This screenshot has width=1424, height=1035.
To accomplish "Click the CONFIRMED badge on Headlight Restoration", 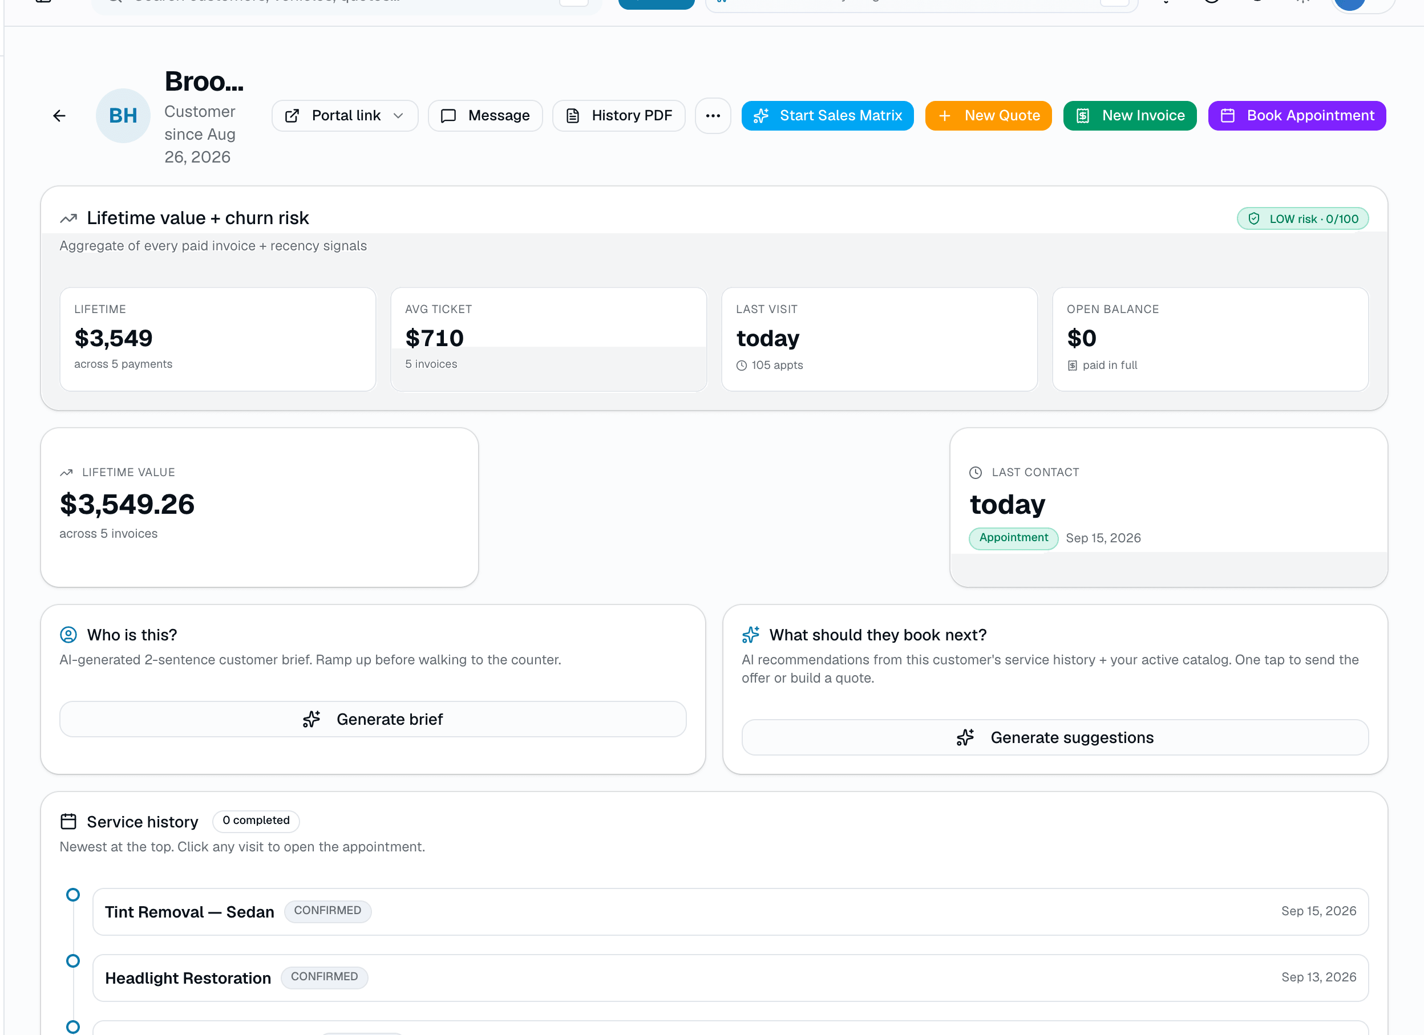I will pos(324,977).
